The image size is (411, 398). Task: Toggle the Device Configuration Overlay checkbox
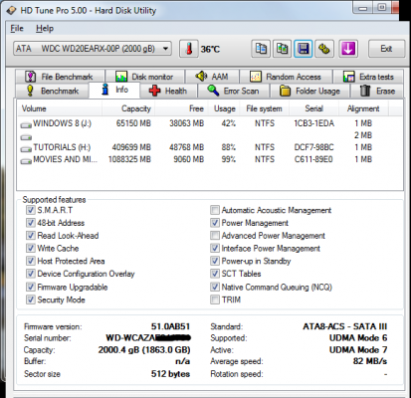click(31, 274)
